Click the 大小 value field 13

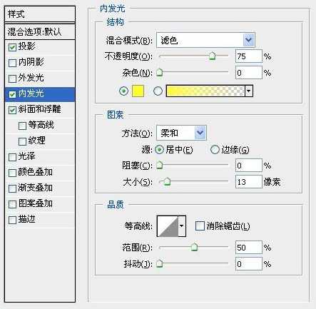pos(249,182)
